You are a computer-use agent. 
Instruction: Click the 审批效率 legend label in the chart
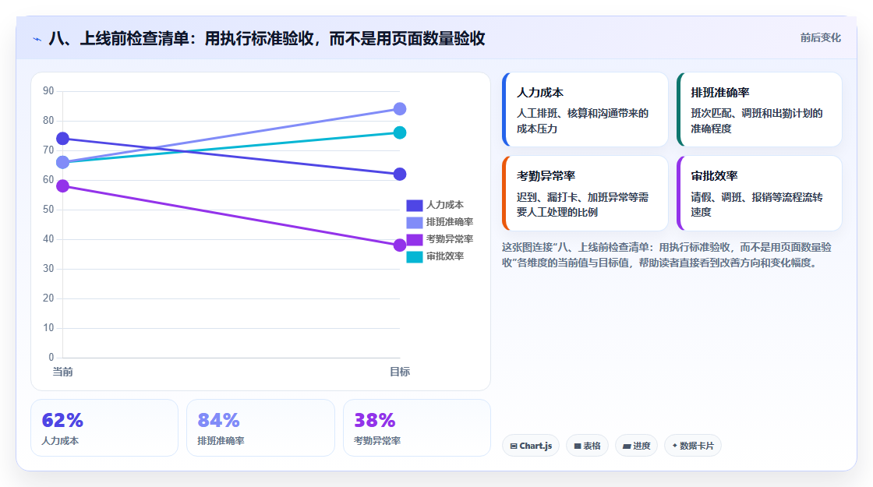click(x=445, y=256)
